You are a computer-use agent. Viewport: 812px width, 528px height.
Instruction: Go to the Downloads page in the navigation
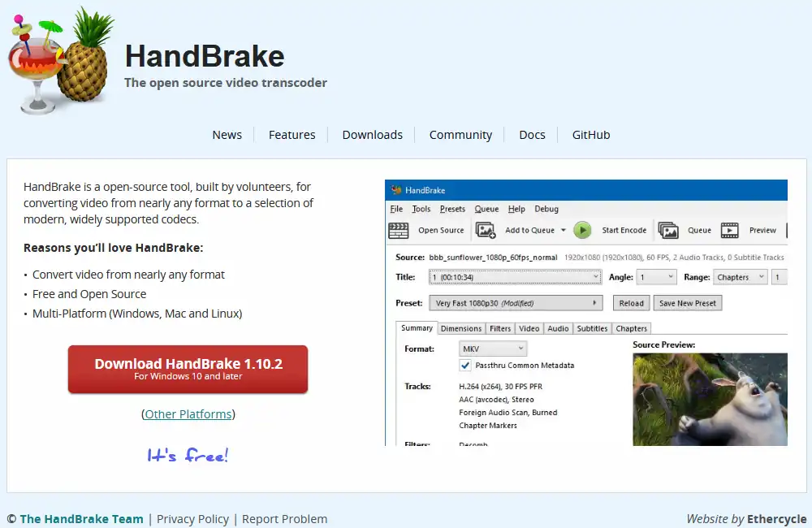(372, 135)
